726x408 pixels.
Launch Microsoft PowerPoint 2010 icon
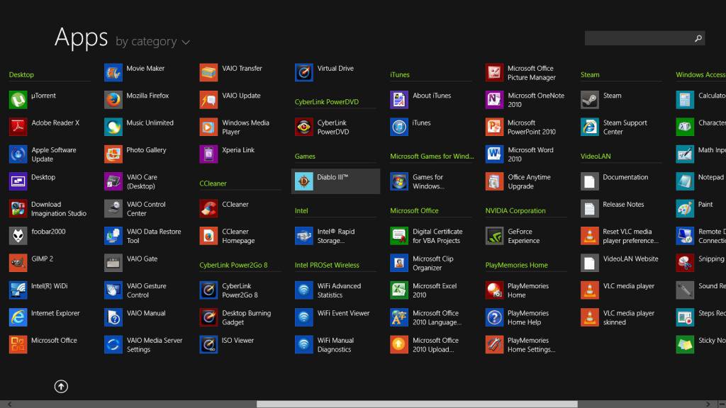coord(494,127)
